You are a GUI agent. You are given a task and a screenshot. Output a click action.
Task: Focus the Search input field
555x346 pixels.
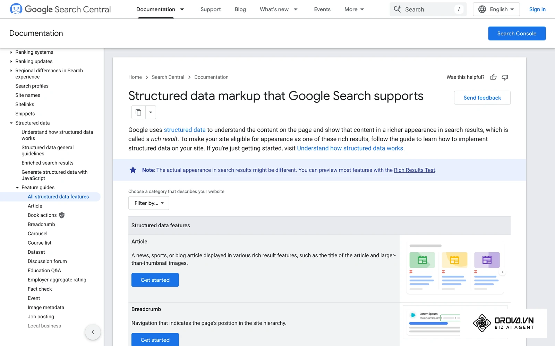click(x=428, y=9)
